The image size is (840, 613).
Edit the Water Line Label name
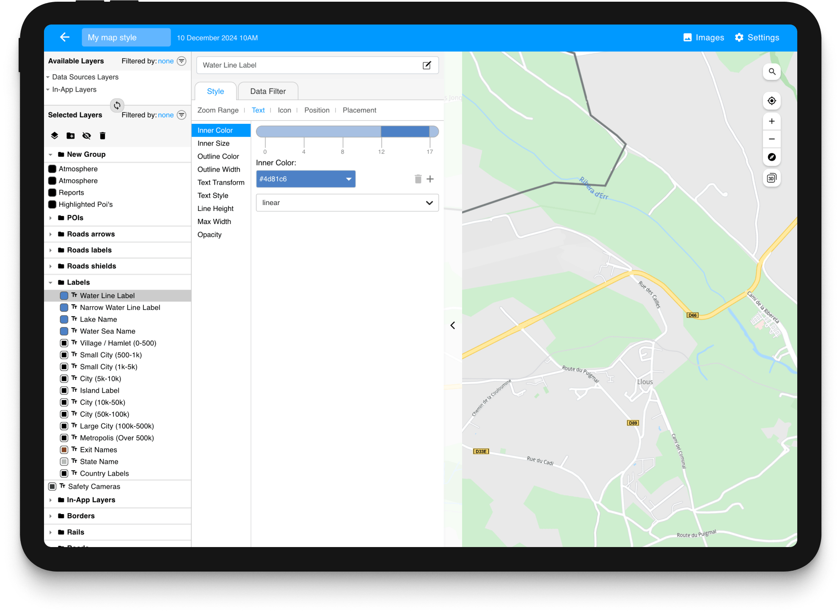427,65
